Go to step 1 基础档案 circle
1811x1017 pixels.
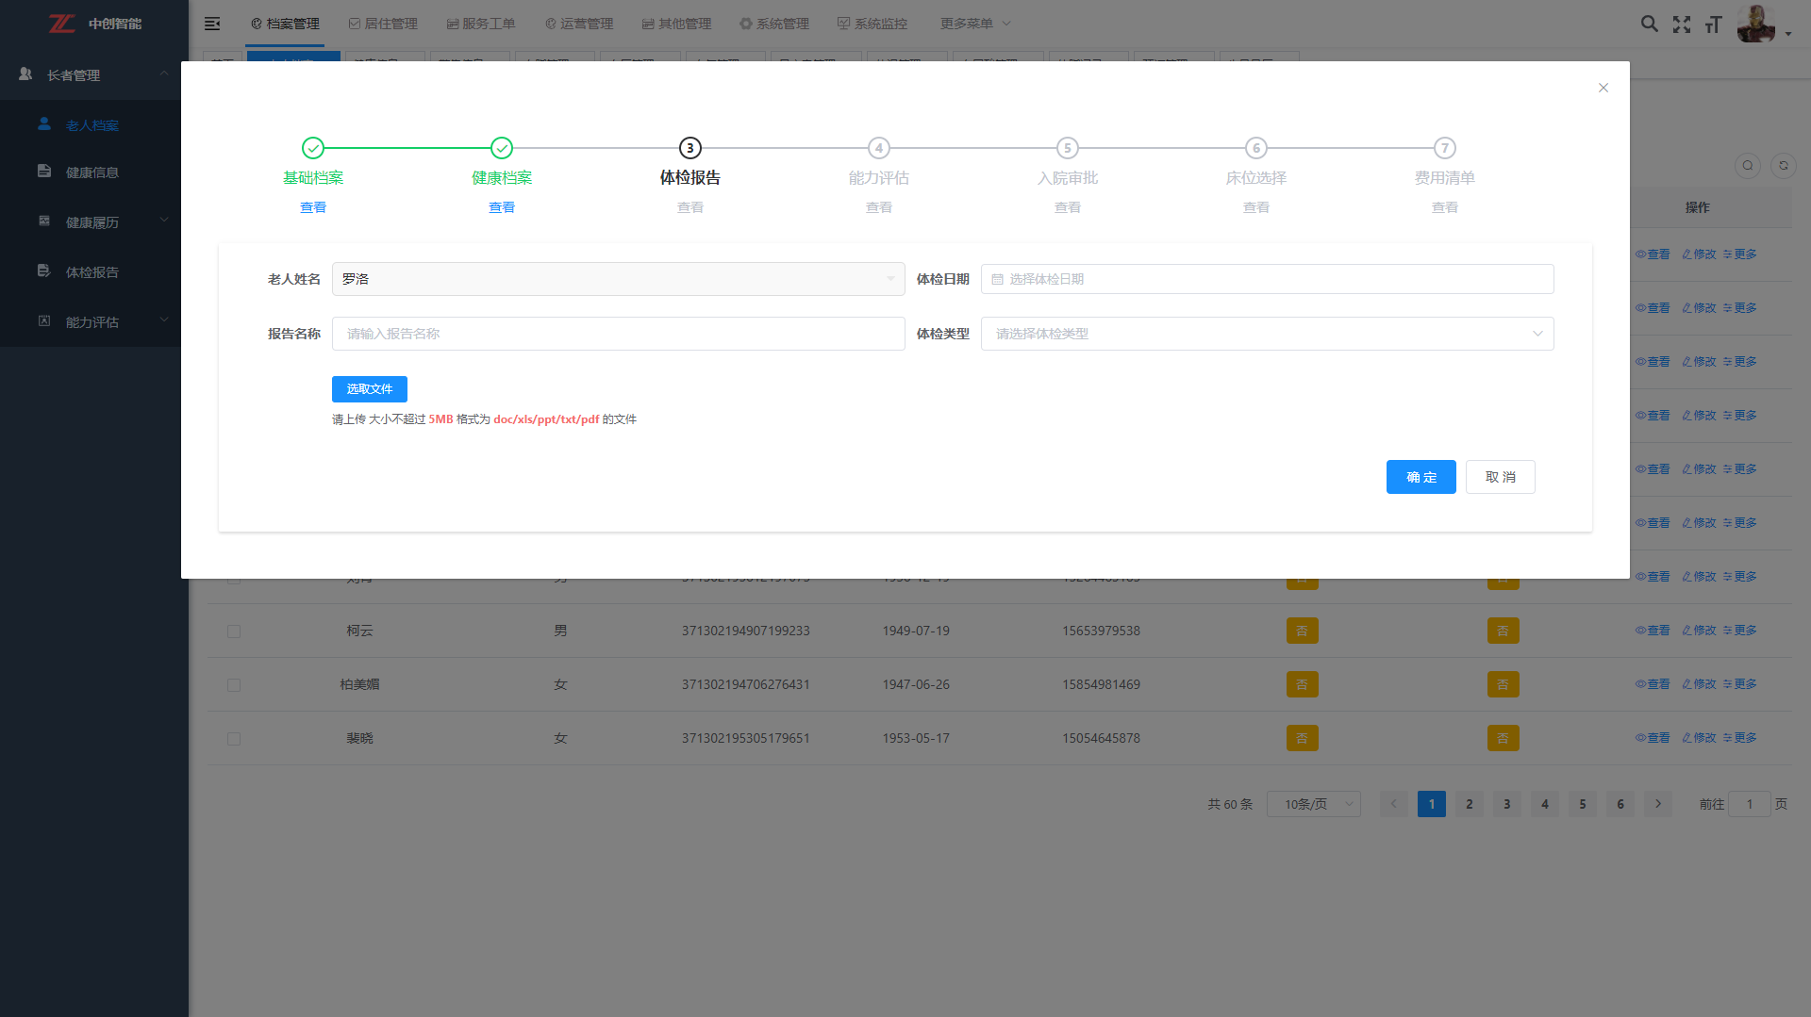[313, 148]
